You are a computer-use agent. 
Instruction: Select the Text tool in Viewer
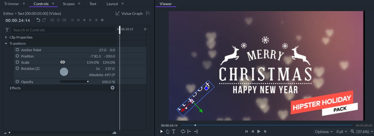174,131
